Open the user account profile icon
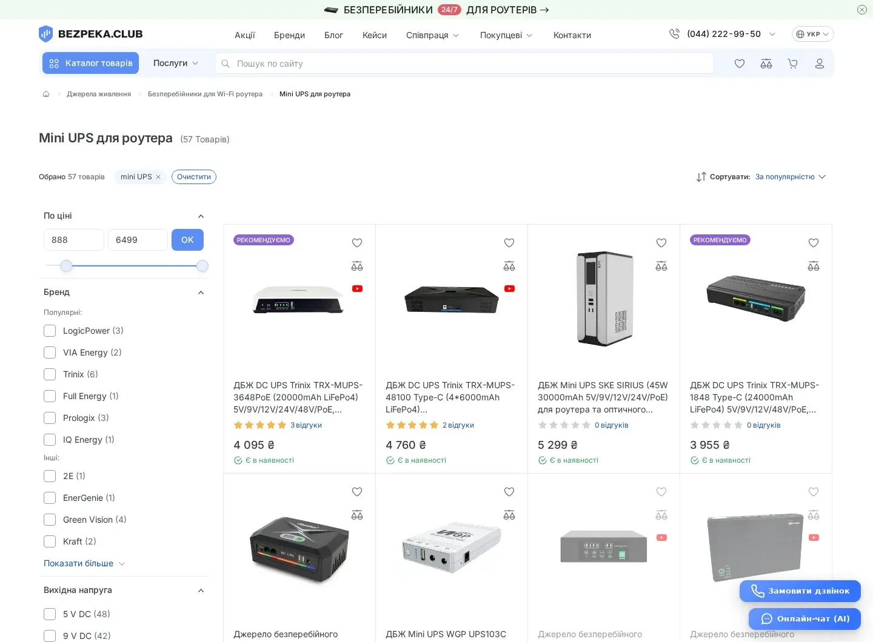Screen dimensions: 873x642 coord(820,64)
